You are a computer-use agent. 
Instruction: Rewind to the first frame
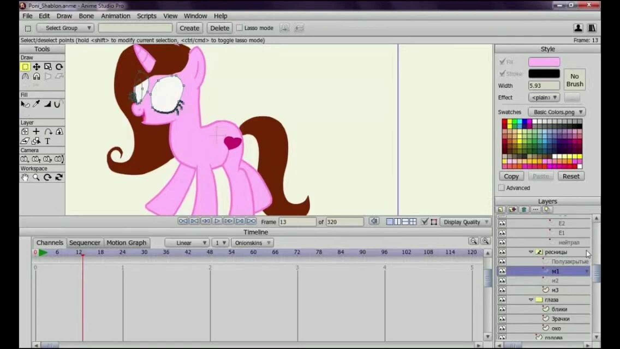point(183,221)
